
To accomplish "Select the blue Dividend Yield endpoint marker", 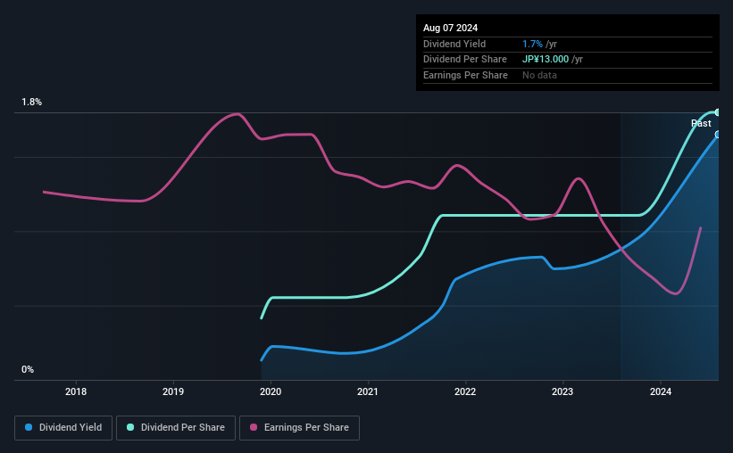I will coord(717,135).
